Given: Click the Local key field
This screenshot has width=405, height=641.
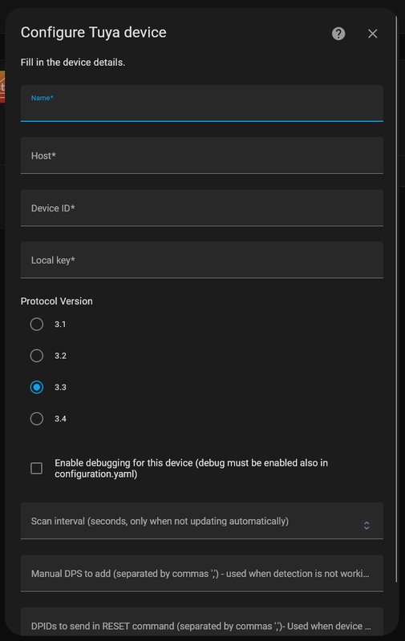Looking at the screenshot, I should coord(201,260).
